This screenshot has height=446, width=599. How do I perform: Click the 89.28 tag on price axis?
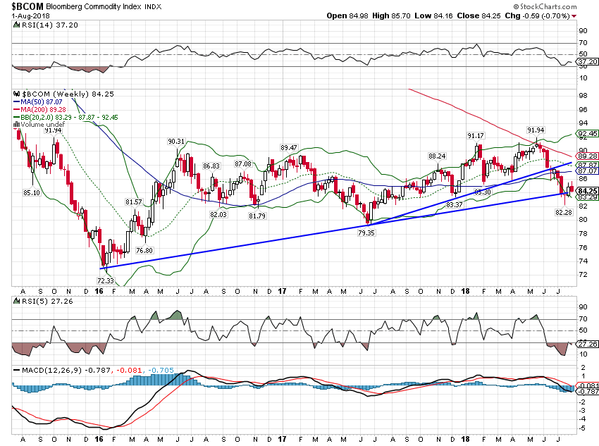pyautogui.click(x=588, y=156)
